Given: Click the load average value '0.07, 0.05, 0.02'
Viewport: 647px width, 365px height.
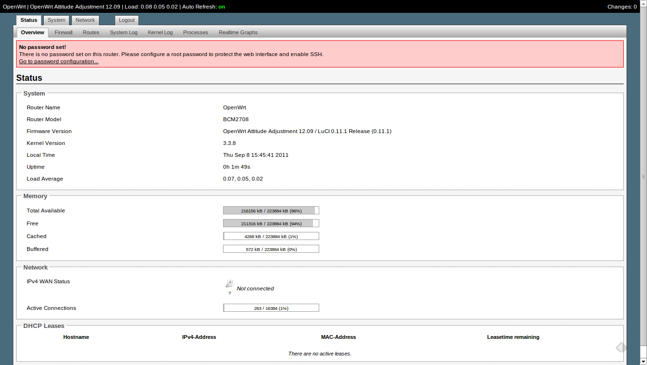Looking at the screenshot, I should (x=243, y=179).
